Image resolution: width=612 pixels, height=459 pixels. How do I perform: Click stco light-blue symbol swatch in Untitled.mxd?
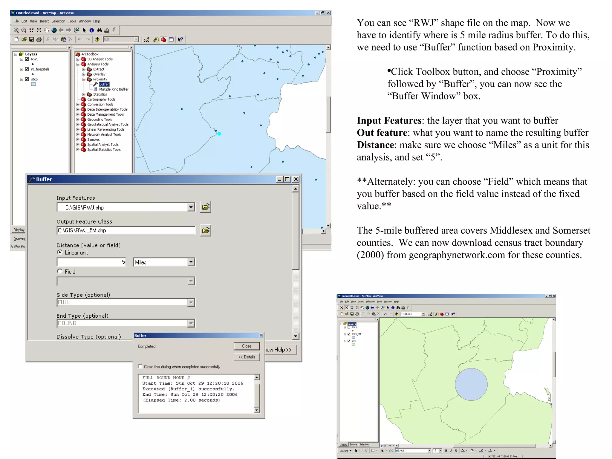[x=33, y=84]
